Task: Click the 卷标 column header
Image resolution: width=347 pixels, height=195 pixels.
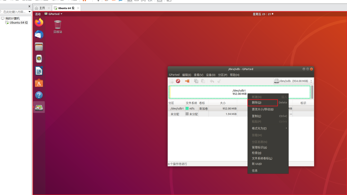Action: [203, 103]
